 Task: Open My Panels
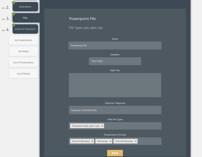[x=24, y=51]
